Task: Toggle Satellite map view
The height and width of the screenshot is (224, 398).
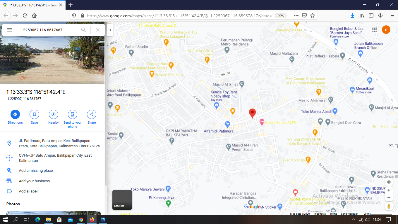Action: point(122,200)
